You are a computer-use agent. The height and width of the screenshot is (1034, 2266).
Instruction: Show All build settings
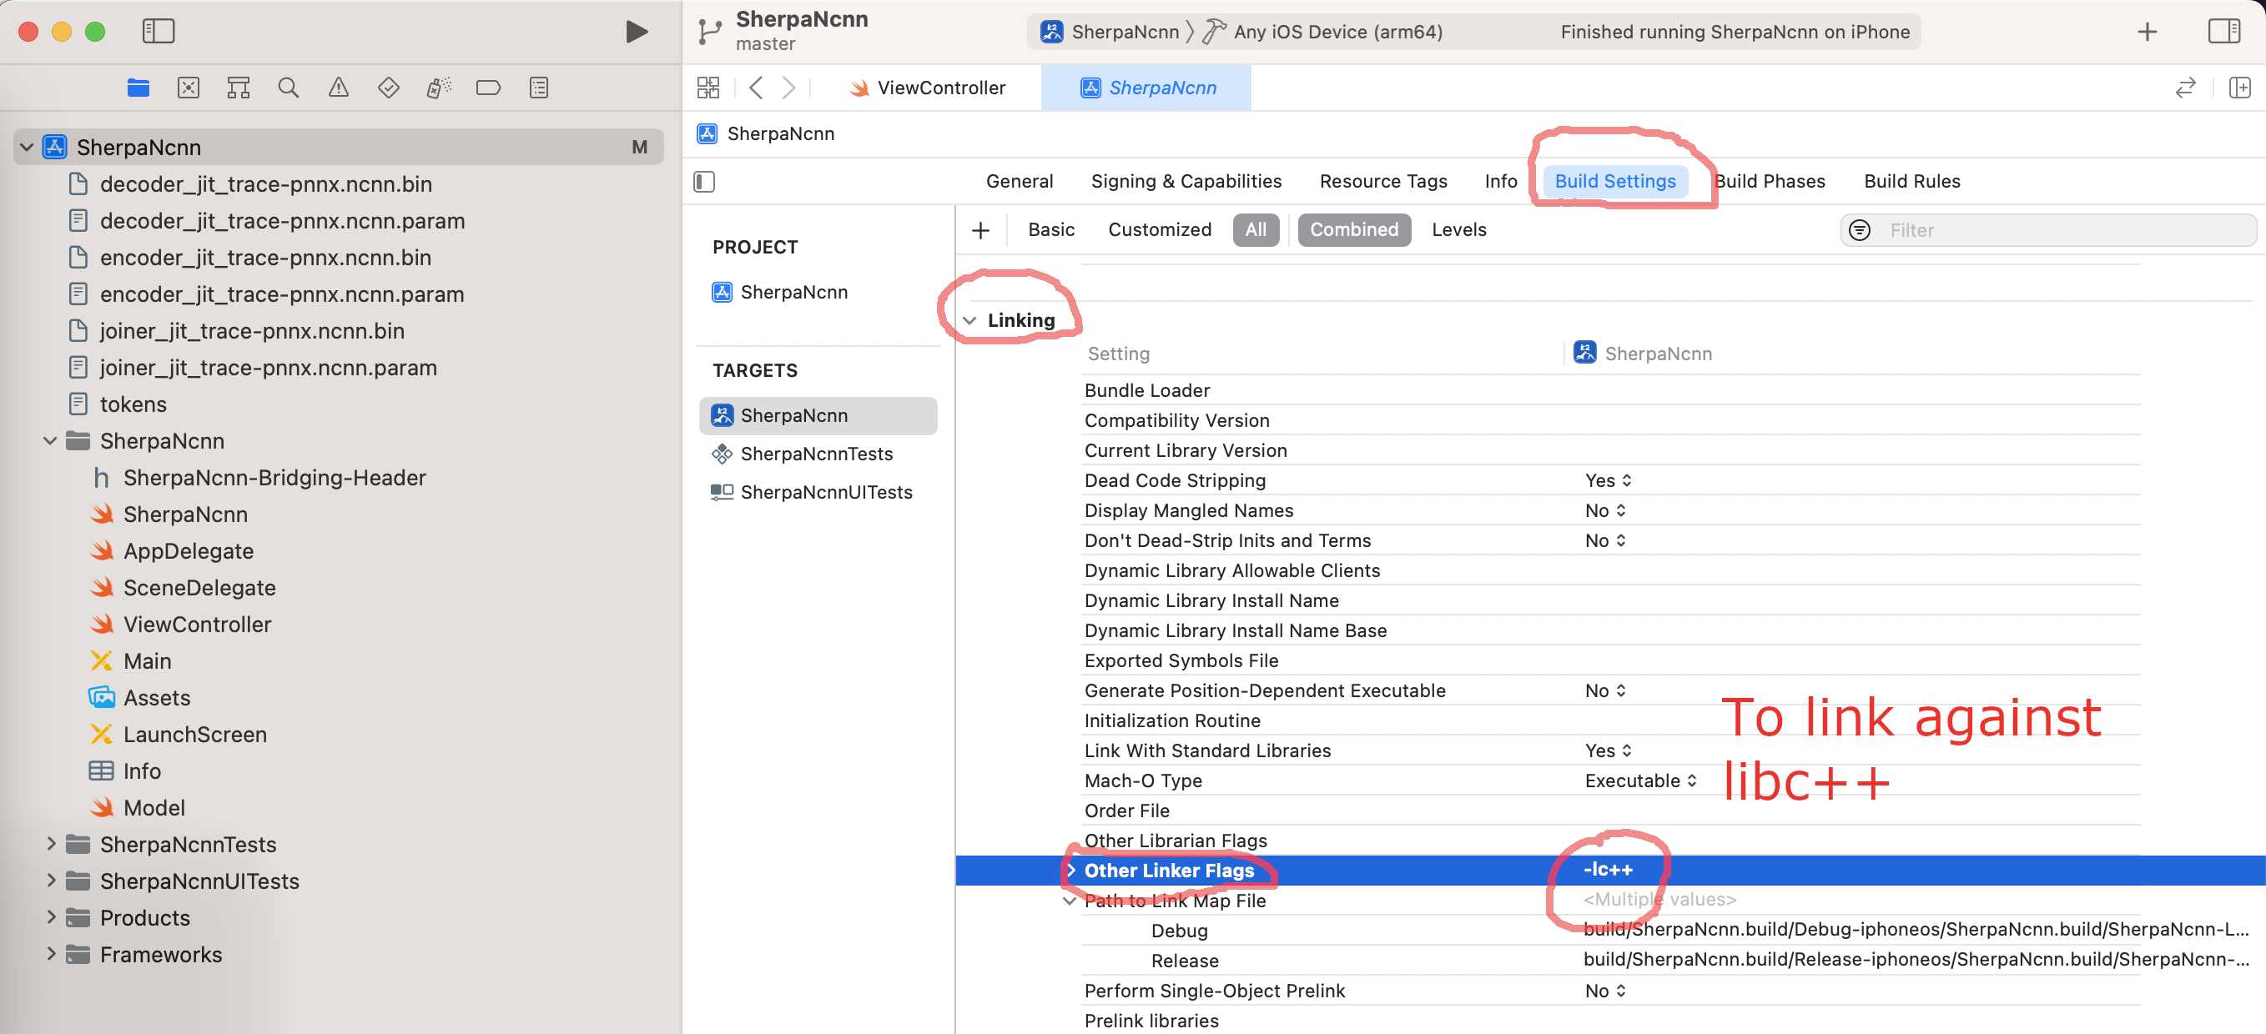coord(1256,229)
